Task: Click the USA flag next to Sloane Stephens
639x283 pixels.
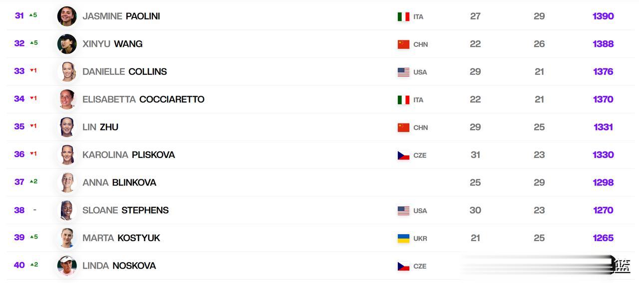Action: pyautogui.click(x=403, y=211)
